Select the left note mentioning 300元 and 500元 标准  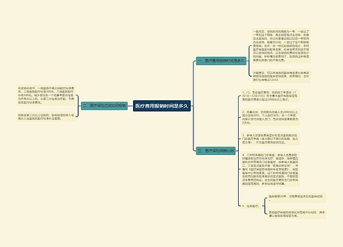46,95
